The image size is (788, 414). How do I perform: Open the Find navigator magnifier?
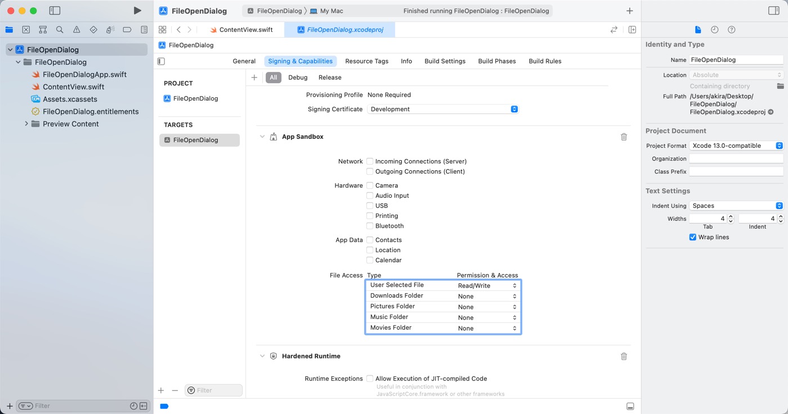tap(60, 30)
